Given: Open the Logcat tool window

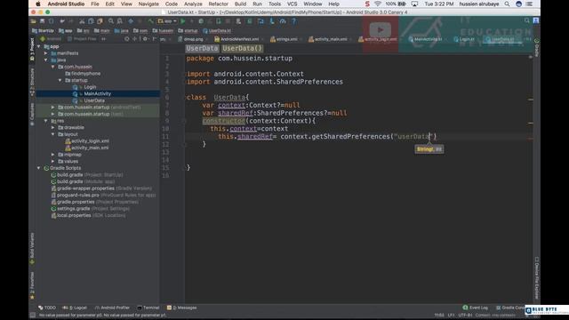Looking at the screenshot, I should click(75, 308).
